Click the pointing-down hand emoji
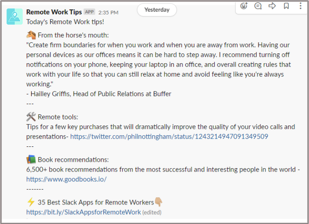The image size is (309, 224). pyautogui.click(x=159, y=202)
